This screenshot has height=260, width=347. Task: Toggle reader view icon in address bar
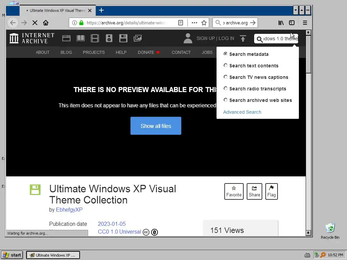coord(181,23)
